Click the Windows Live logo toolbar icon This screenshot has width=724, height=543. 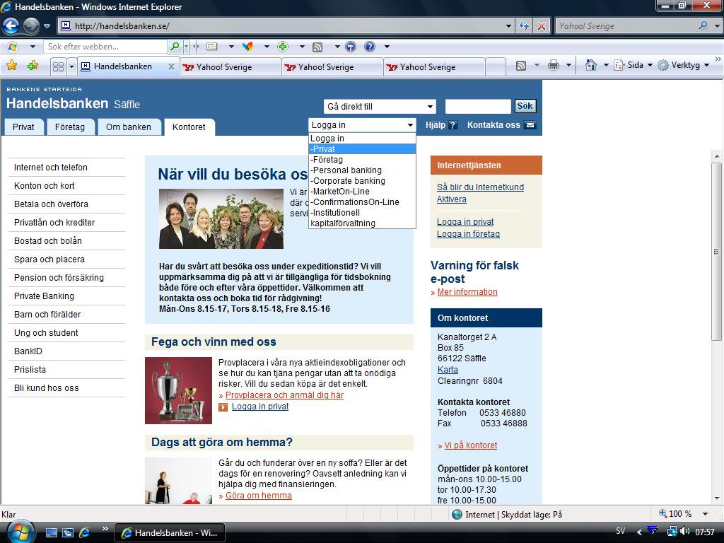(13, 47)
